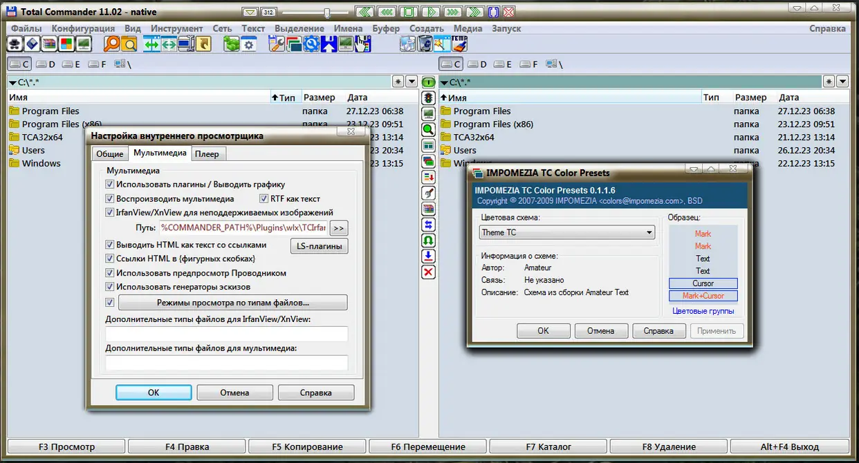Open left panel directory history dropdown arrow
The width and height of the screenshot is (859, 463).
click(x=411, y=82)
